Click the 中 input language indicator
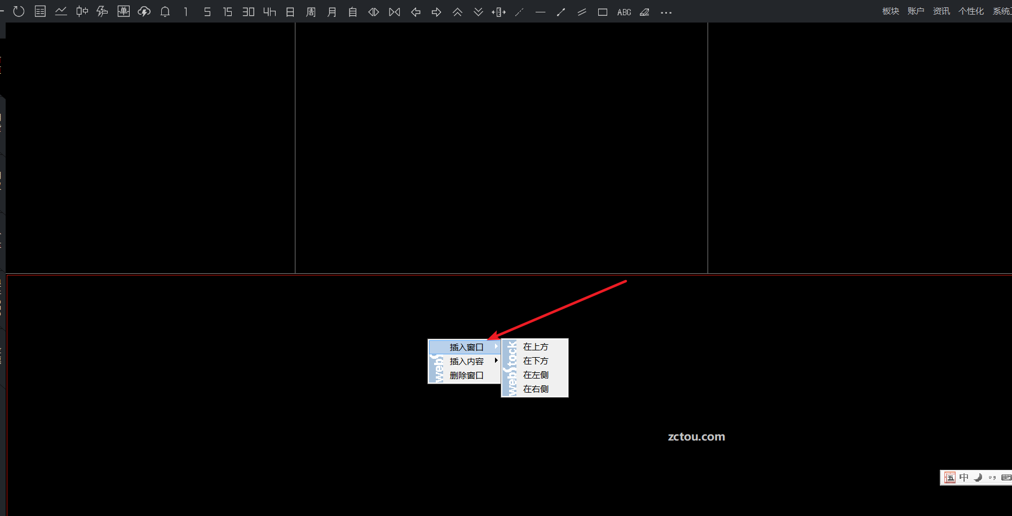Screen dimensions: 1012x516 964,478
